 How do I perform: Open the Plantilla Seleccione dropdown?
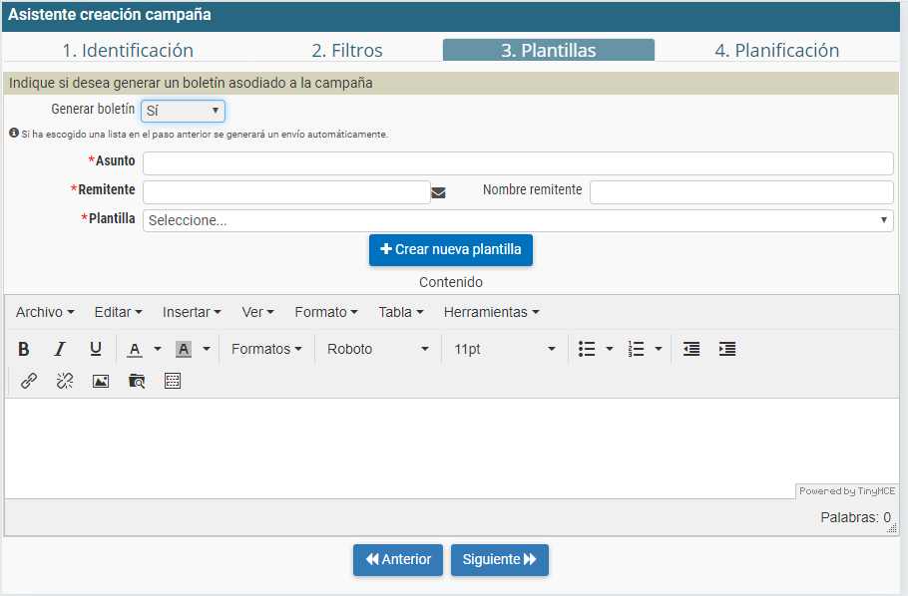pos(518,220)
